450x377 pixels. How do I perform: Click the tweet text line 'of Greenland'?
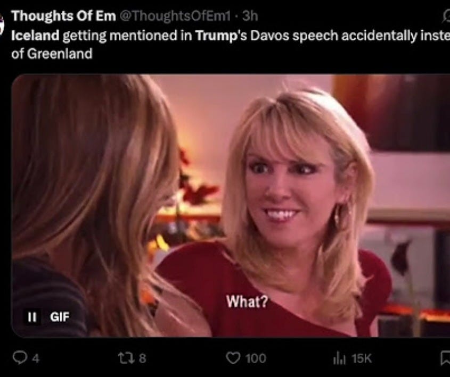coord(52,54)
